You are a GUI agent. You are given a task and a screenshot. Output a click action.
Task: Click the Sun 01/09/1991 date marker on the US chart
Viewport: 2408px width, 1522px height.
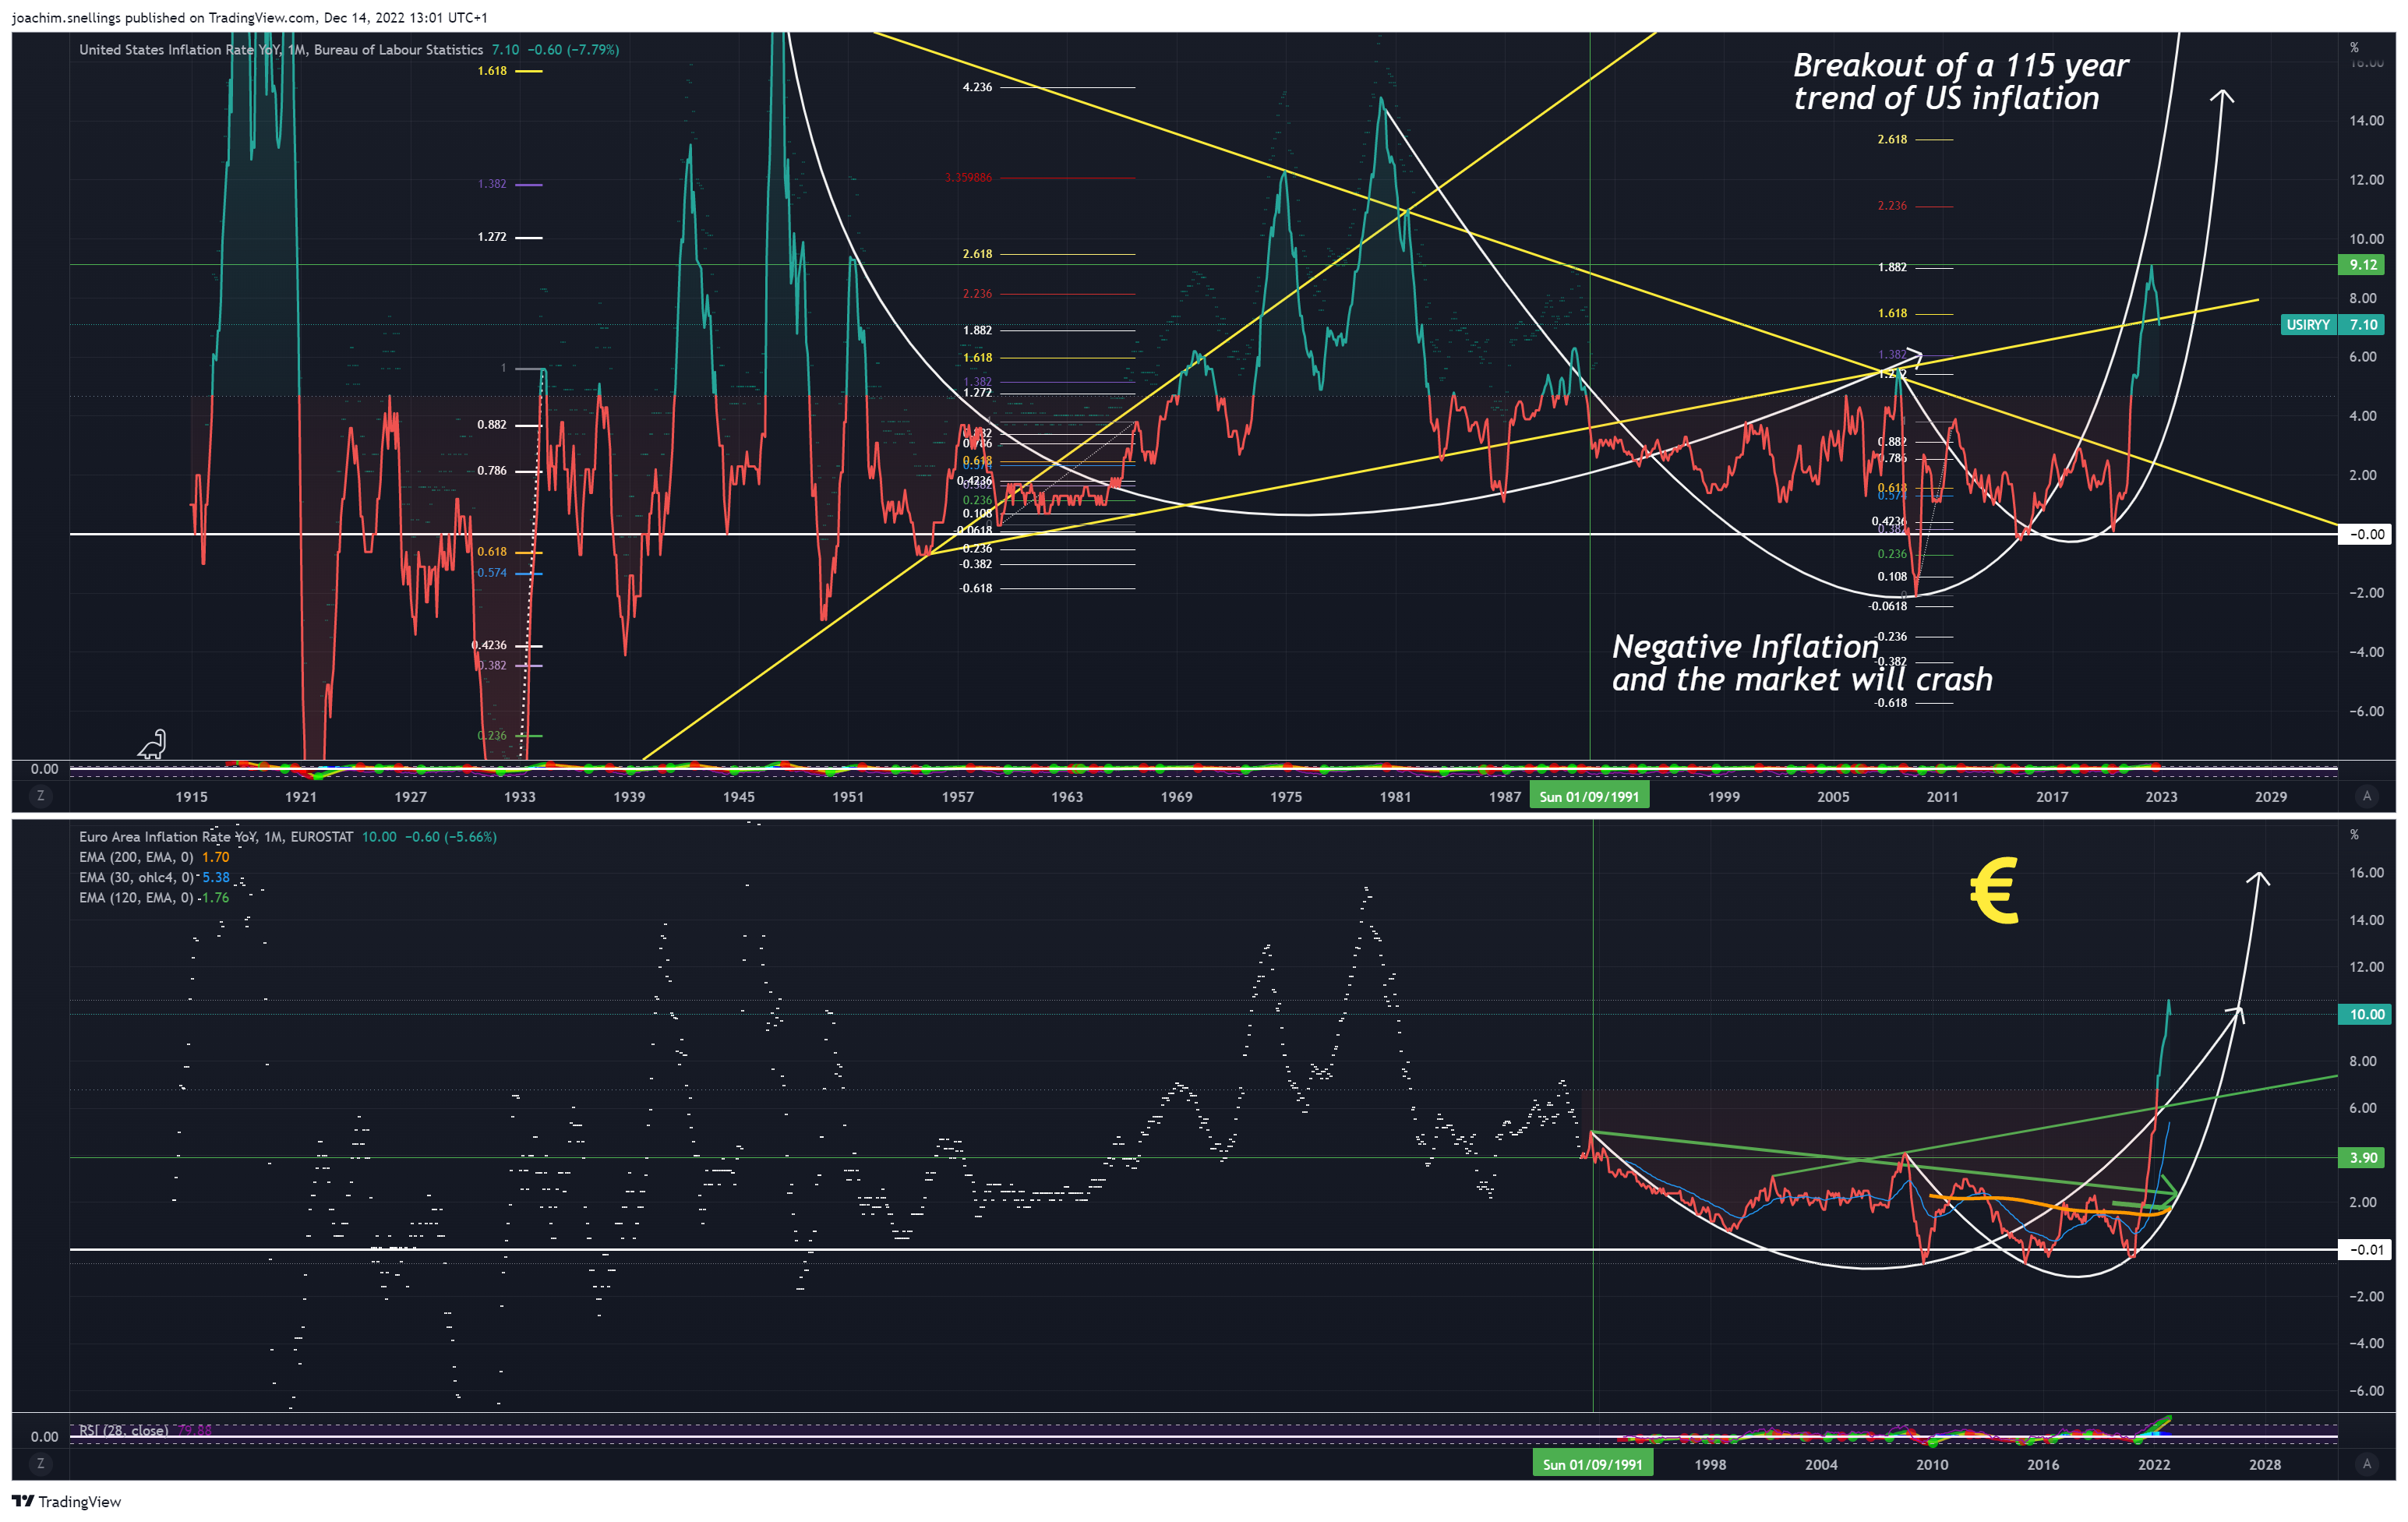coord(1589,796)
